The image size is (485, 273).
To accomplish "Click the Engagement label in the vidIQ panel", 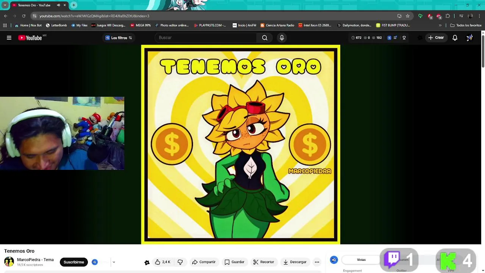I will click(x=352, y=271).
